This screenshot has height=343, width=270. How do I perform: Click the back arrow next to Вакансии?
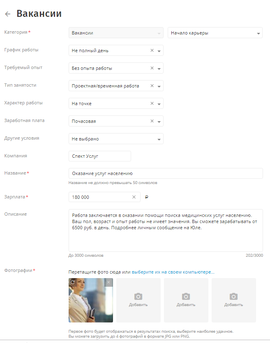tap(7, 14)
